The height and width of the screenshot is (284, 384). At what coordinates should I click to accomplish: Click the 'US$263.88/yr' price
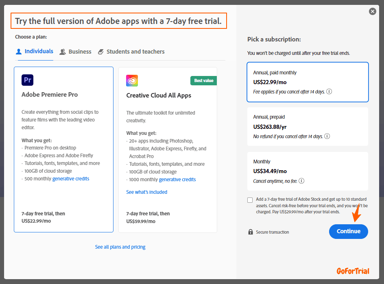click(270, 127)
